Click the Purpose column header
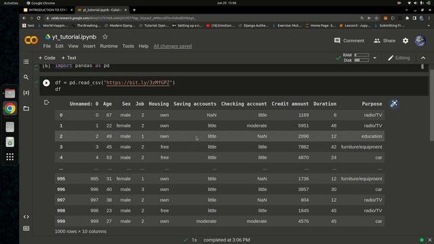Screen dimensions: 434x244 pos(372,104)
